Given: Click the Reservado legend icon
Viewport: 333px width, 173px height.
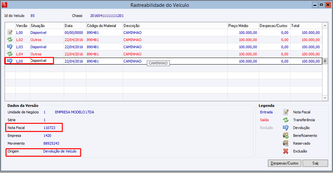Looking at the screenshot, I should coord(286,143).
